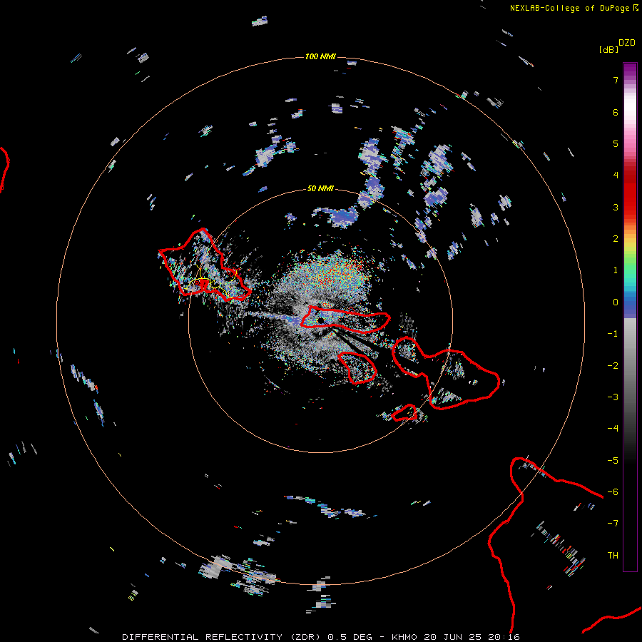Click the -4 value on color scale

[x=613, y=429]
